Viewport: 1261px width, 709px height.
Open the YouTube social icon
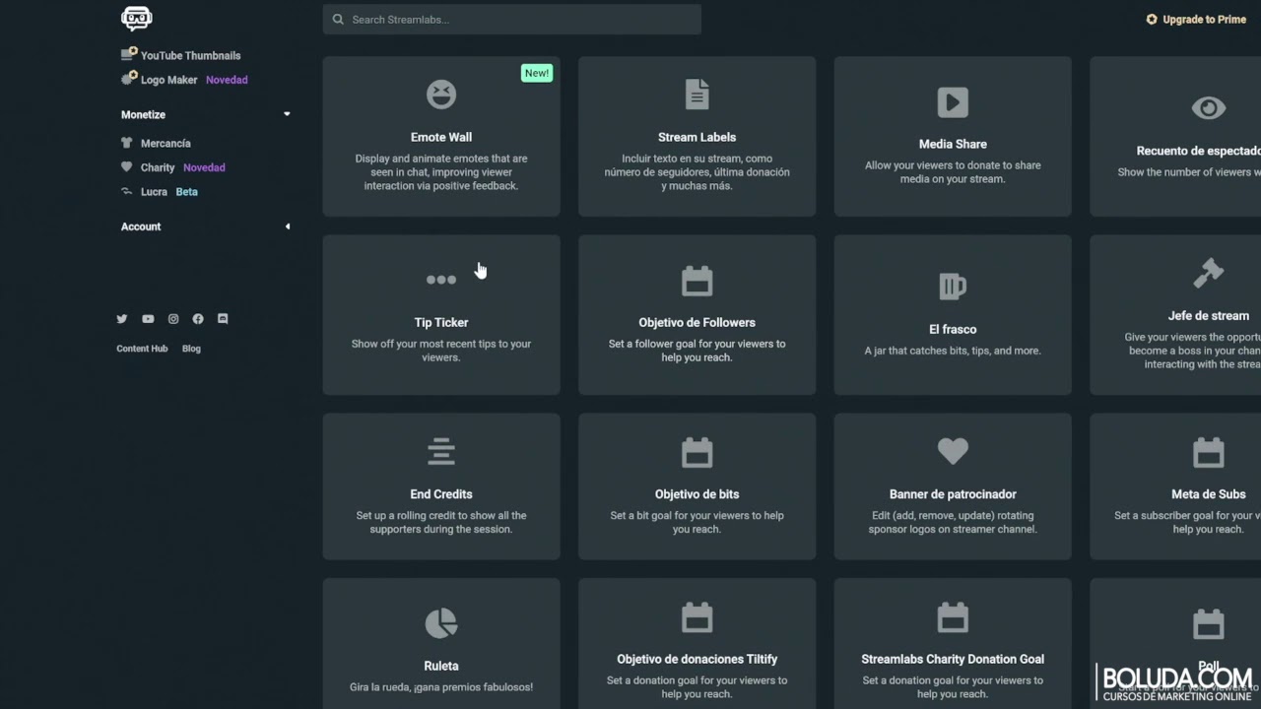point(148,319)
